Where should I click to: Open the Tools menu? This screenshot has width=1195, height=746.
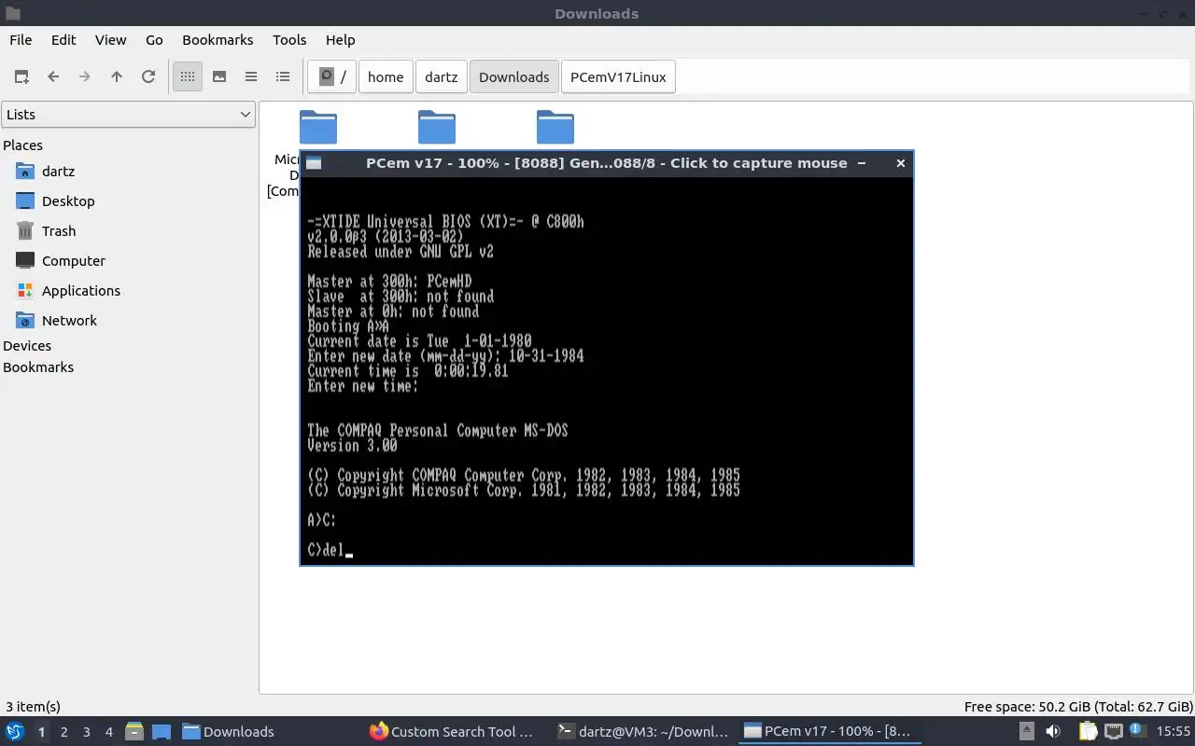(289, 39)
